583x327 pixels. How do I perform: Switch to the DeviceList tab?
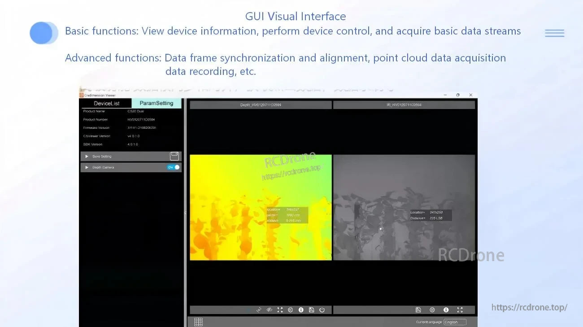coord(106,103)
